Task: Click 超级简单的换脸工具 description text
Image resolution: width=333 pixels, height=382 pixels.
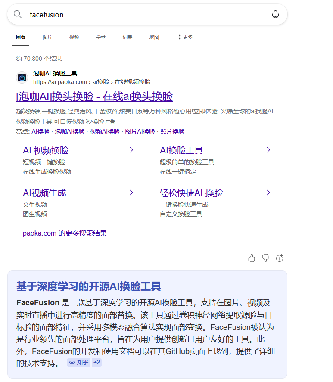Action: (x=187, y=162)
